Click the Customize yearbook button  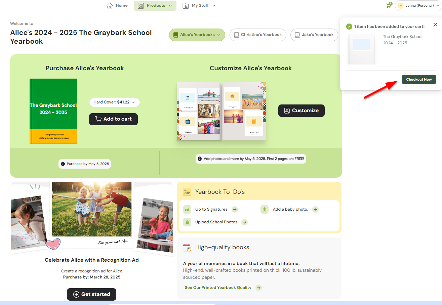tap(301, 111)
